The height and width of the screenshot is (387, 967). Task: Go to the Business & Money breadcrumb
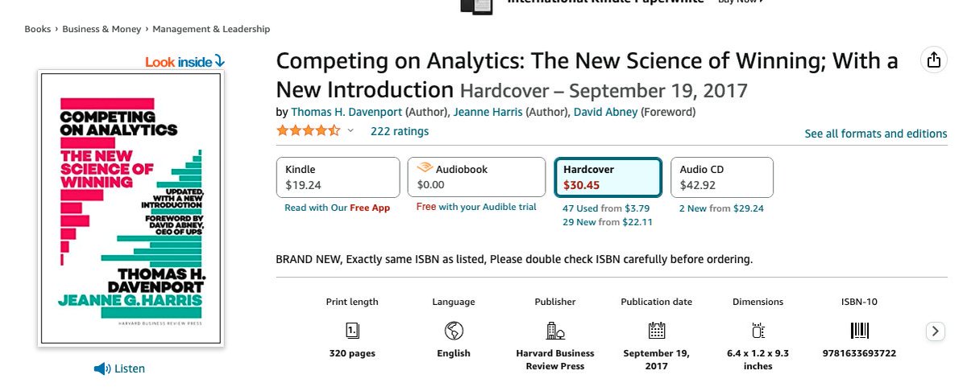pyautogui.click(x=102, y=29)
